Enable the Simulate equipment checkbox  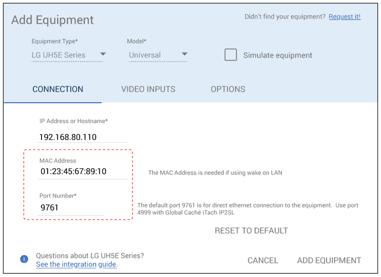coord(231,55)
